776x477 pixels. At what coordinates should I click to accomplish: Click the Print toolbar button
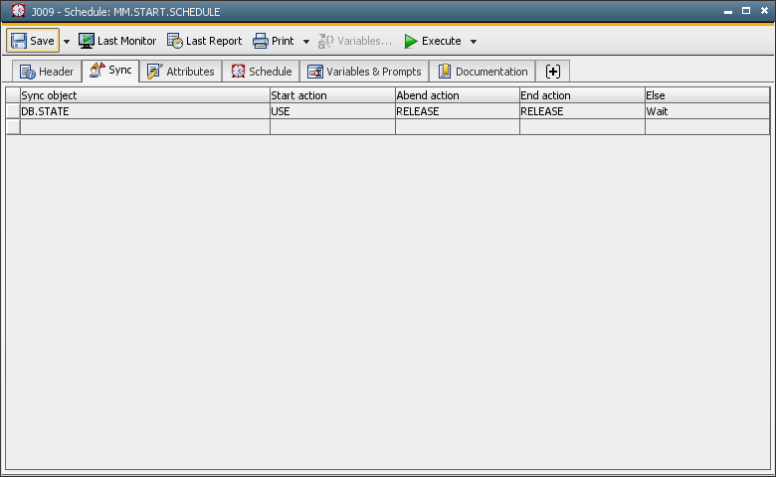(274, 41)
